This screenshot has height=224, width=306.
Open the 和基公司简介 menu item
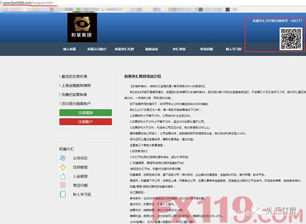point(97,49)
